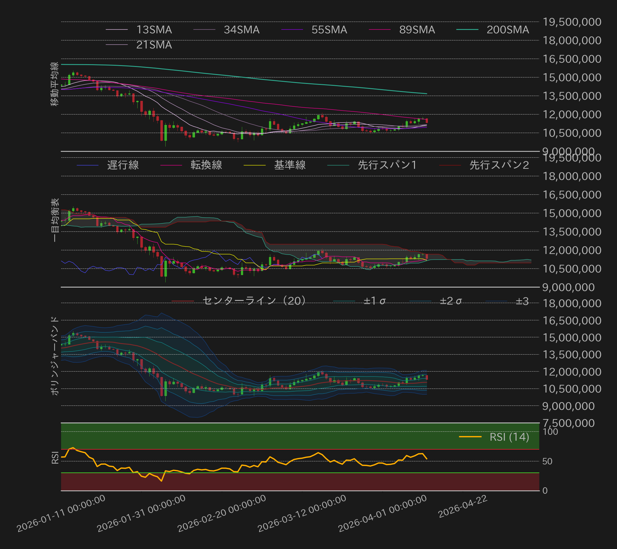This screenshot has height=549, width=617.
Task: Click the 89SMA legend label
Action: click(417, 30)
